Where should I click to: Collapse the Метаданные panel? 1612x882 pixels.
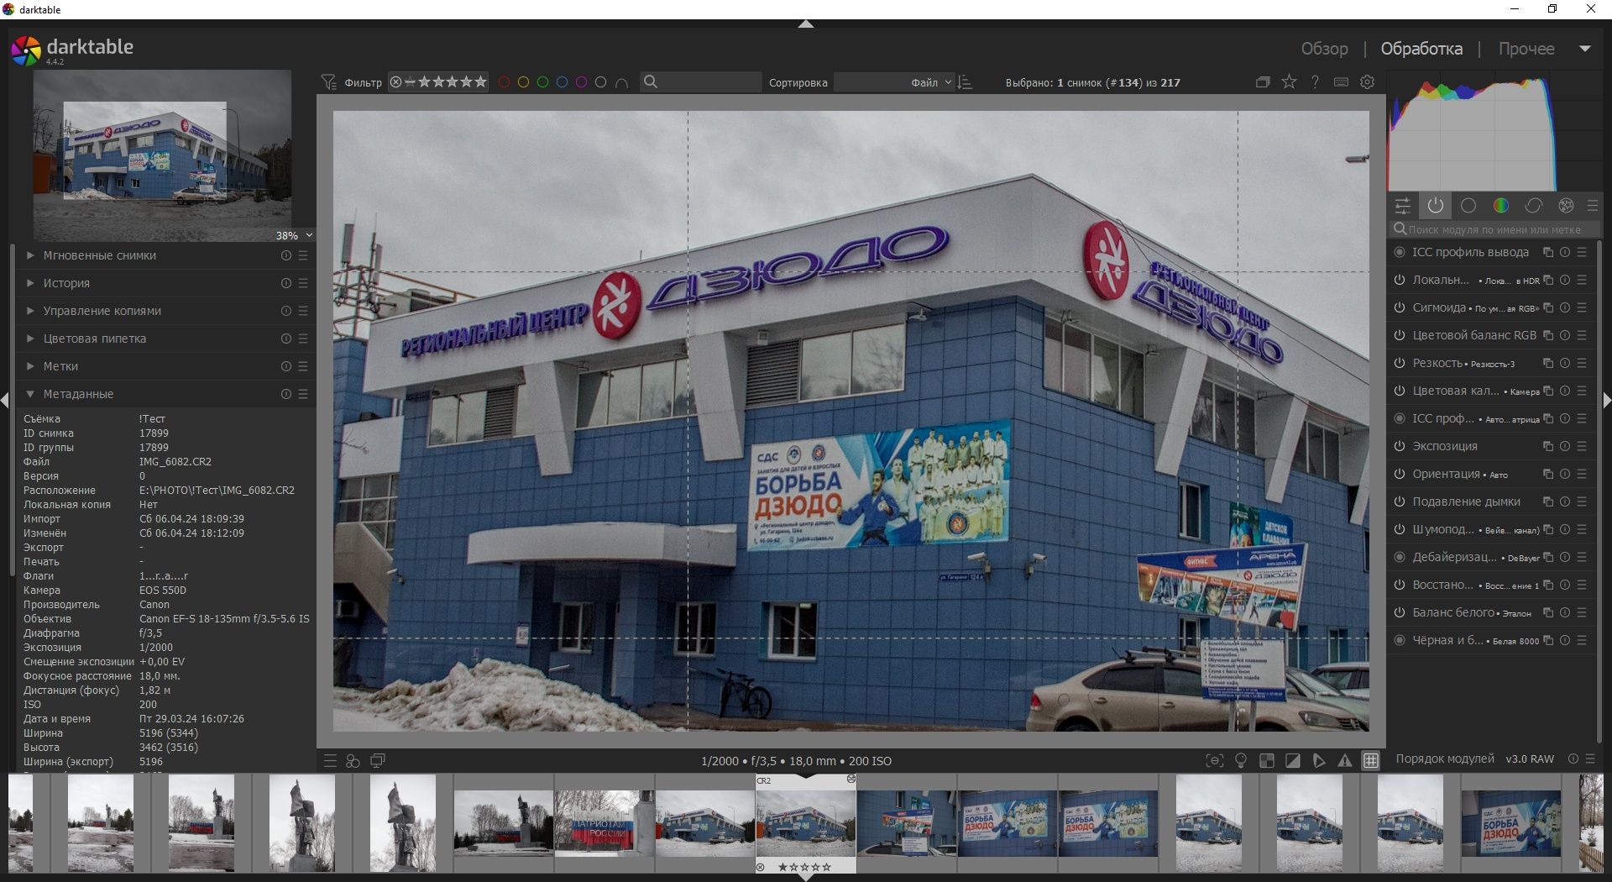[x=30, y=394]
